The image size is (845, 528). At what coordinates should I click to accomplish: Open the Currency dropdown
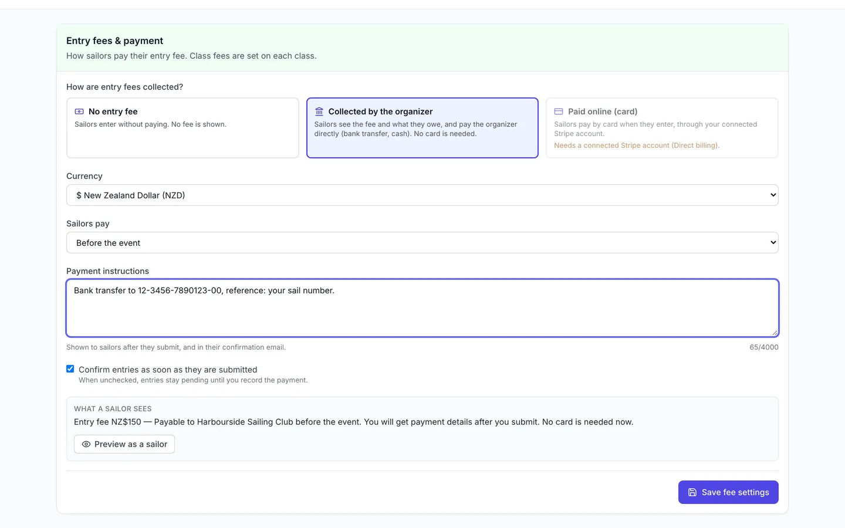[422, 195]
